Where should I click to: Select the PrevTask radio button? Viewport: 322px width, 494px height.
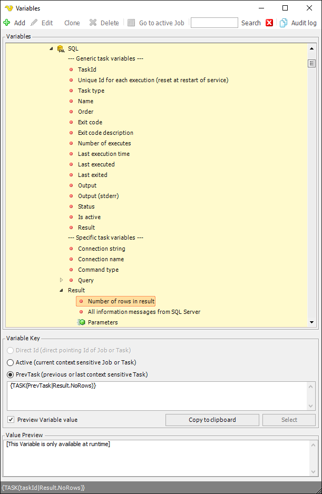point(11,374)
